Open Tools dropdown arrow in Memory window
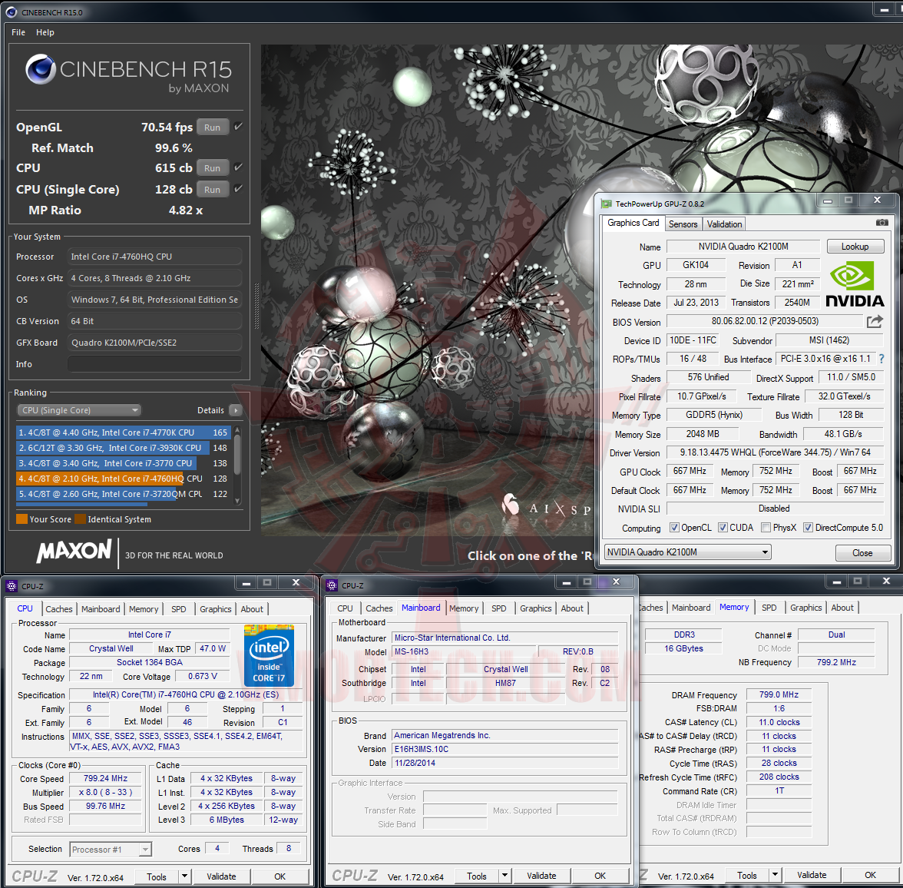The width and height of the screenshot is (903, 888). (776, 875)
